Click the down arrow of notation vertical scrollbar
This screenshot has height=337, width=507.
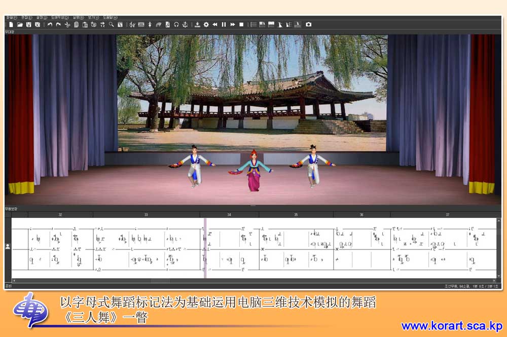(x=498, y=276)
